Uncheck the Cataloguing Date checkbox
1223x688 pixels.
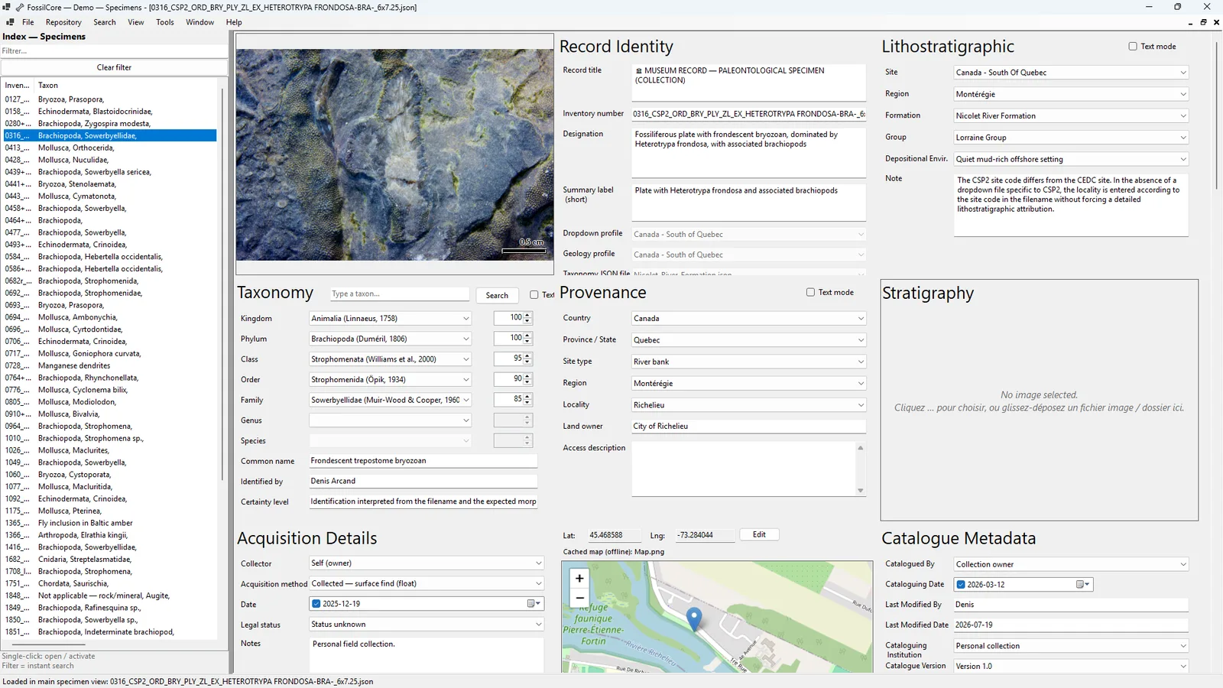point(961,585)
